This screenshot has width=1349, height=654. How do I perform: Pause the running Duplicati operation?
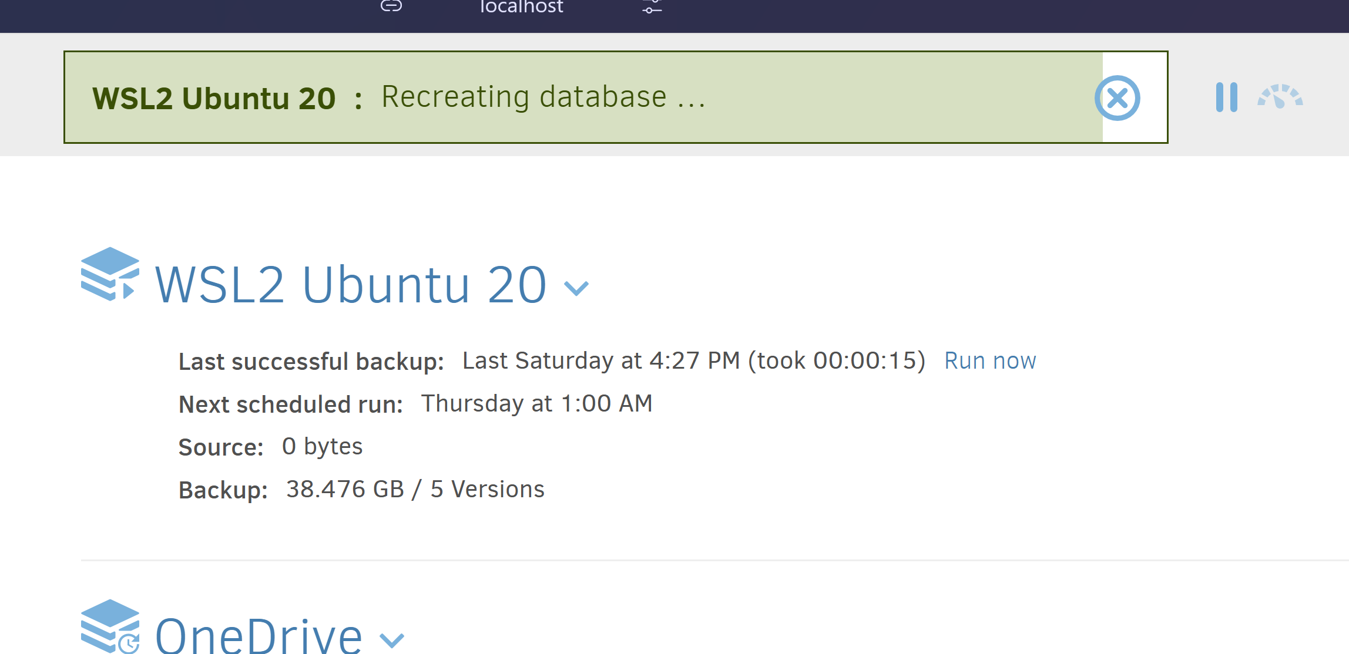coord(1226,97)
